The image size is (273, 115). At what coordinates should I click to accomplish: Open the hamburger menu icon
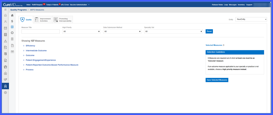(x=6, y=10)
